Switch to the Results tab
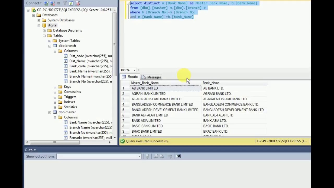 (x=130, y=77)
